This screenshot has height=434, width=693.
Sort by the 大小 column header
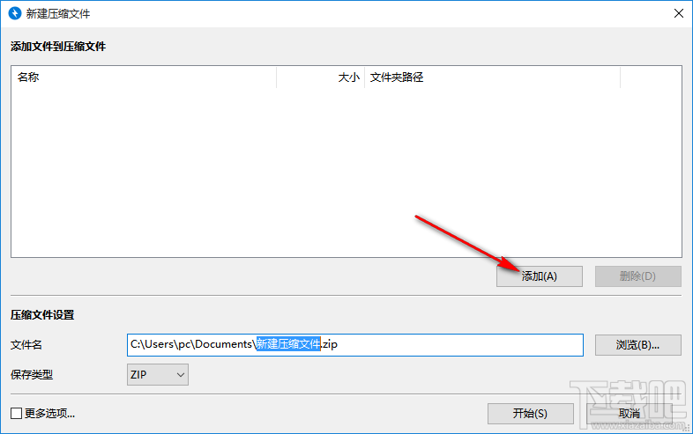coord(320,77)
